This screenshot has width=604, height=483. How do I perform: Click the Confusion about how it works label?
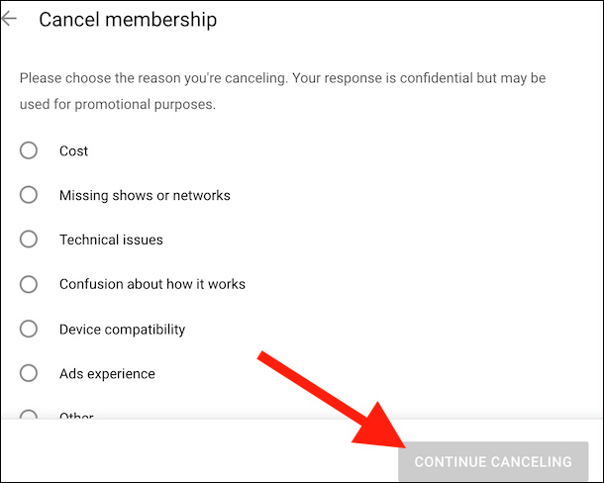151,285
